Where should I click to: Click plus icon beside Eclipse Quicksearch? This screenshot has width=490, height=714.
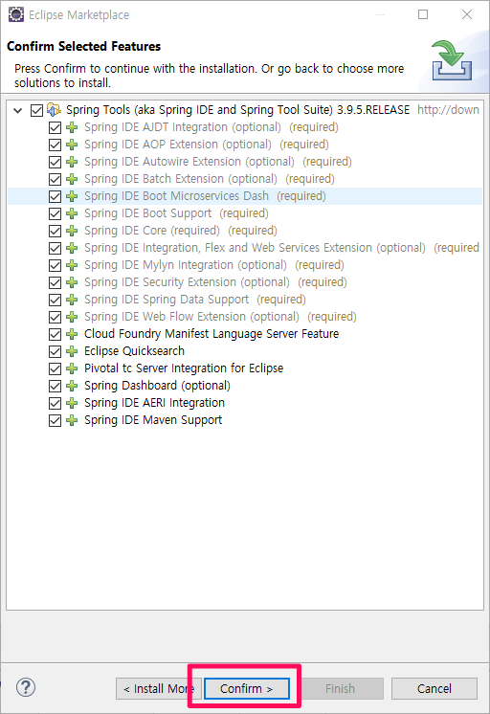coord(72,351)
